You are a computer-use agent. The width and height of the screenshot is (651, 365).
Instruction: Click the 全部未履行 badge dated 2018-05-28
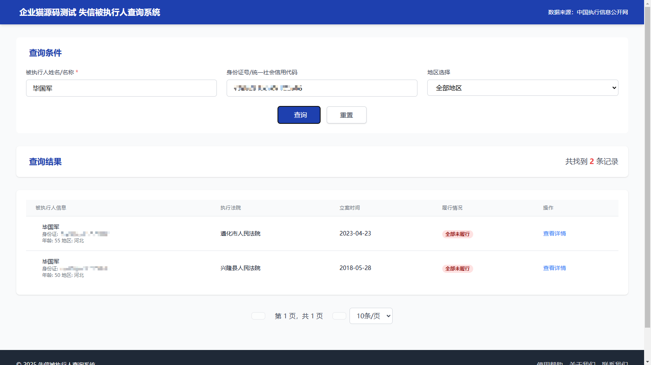pos(457,268)
